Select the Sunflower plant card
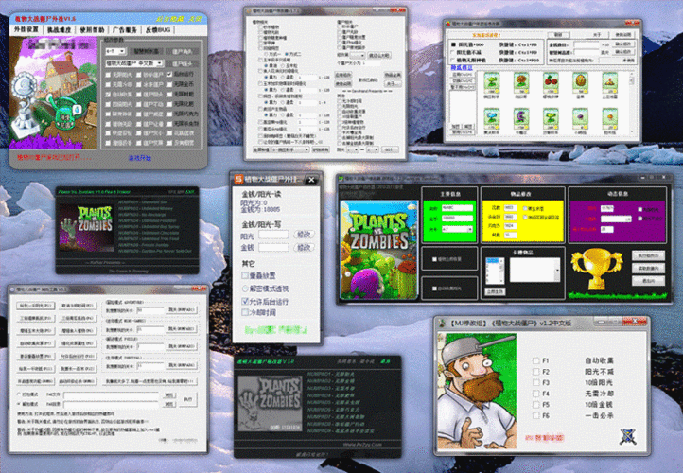The image size is (683, 473). click(x=521, y=82)
